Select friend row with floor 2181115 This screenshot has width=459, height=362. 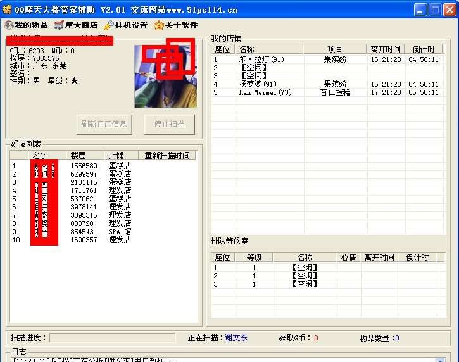coord(103,182)
